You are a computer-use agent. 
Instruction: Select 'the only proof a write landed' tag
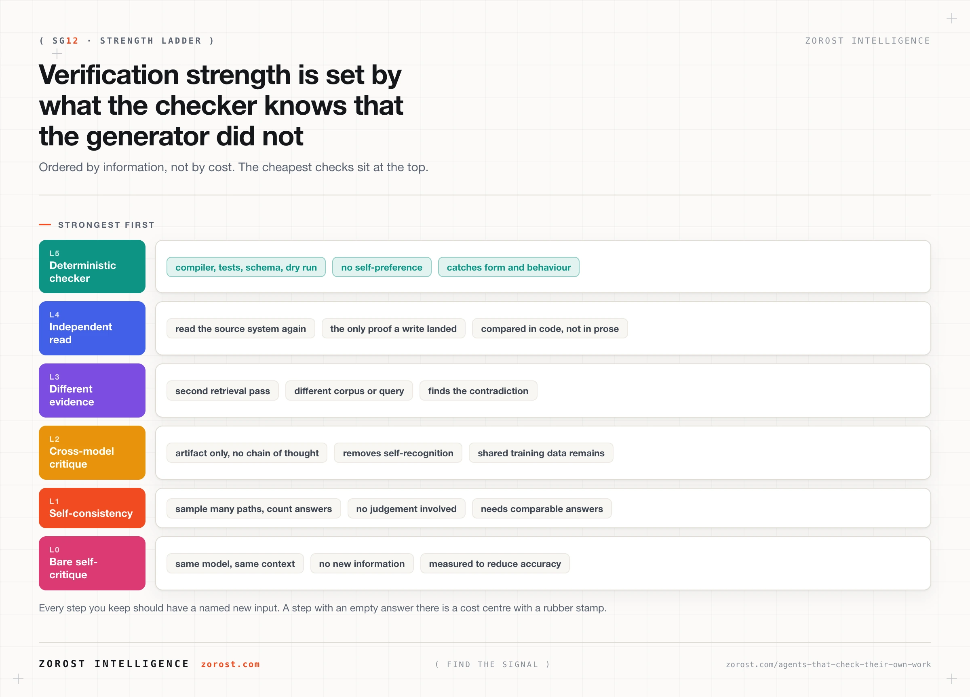393,329
